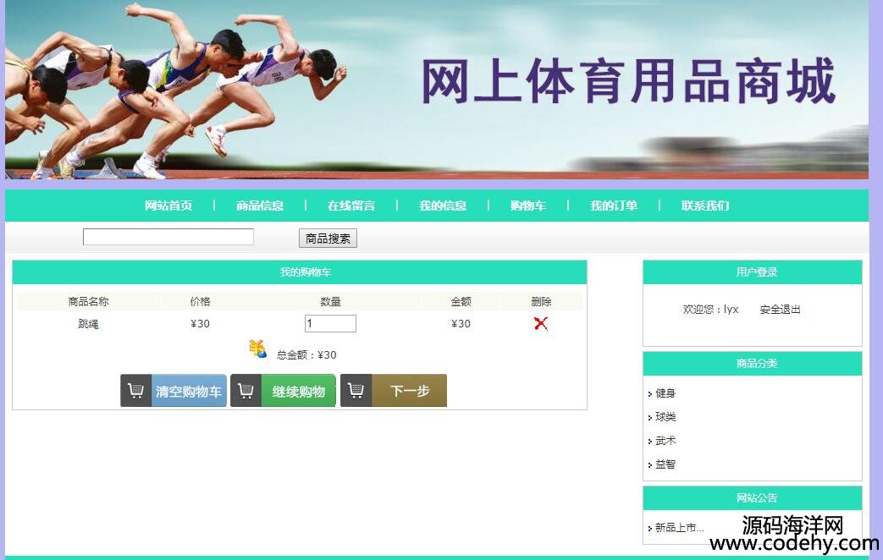The width and height of the screenshot is (883, 560).
Task: Click the cart icon on 清空购物车 button
Action: point(135,391)
